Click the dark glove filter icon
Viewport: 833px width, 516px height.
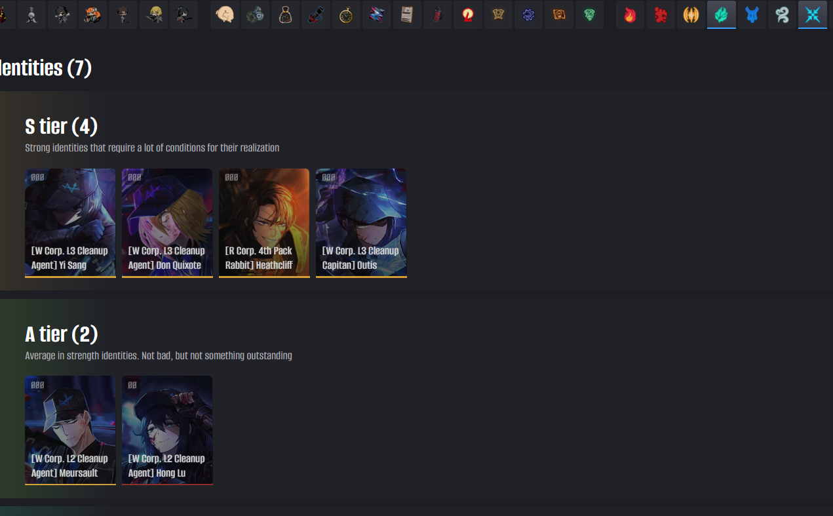click(x=316, y=14)
